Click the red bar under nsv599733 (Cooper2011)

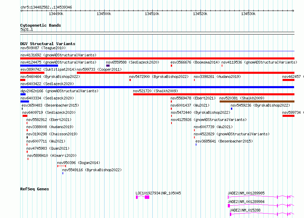(x=185, y=73)
